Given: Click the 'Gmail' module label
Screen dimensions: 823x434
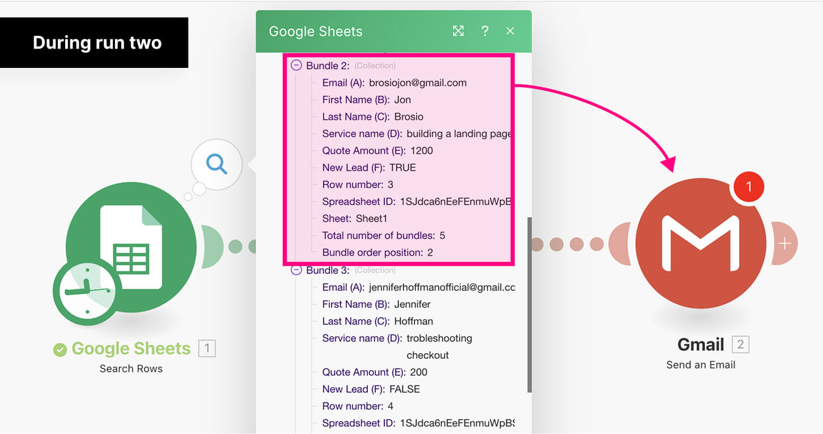Looking at the screenshot, I should pos(701,345).
